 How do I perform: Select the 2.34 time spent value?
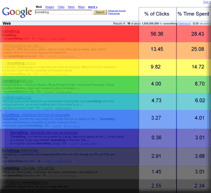click(199, 186)
